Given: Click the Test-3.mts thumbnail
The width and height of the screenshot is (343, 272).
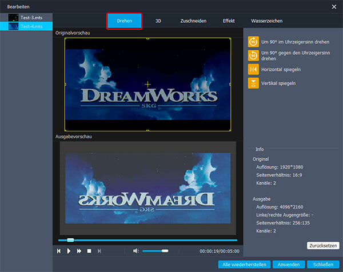Looking at the screenshot, I should coord(13,18).
